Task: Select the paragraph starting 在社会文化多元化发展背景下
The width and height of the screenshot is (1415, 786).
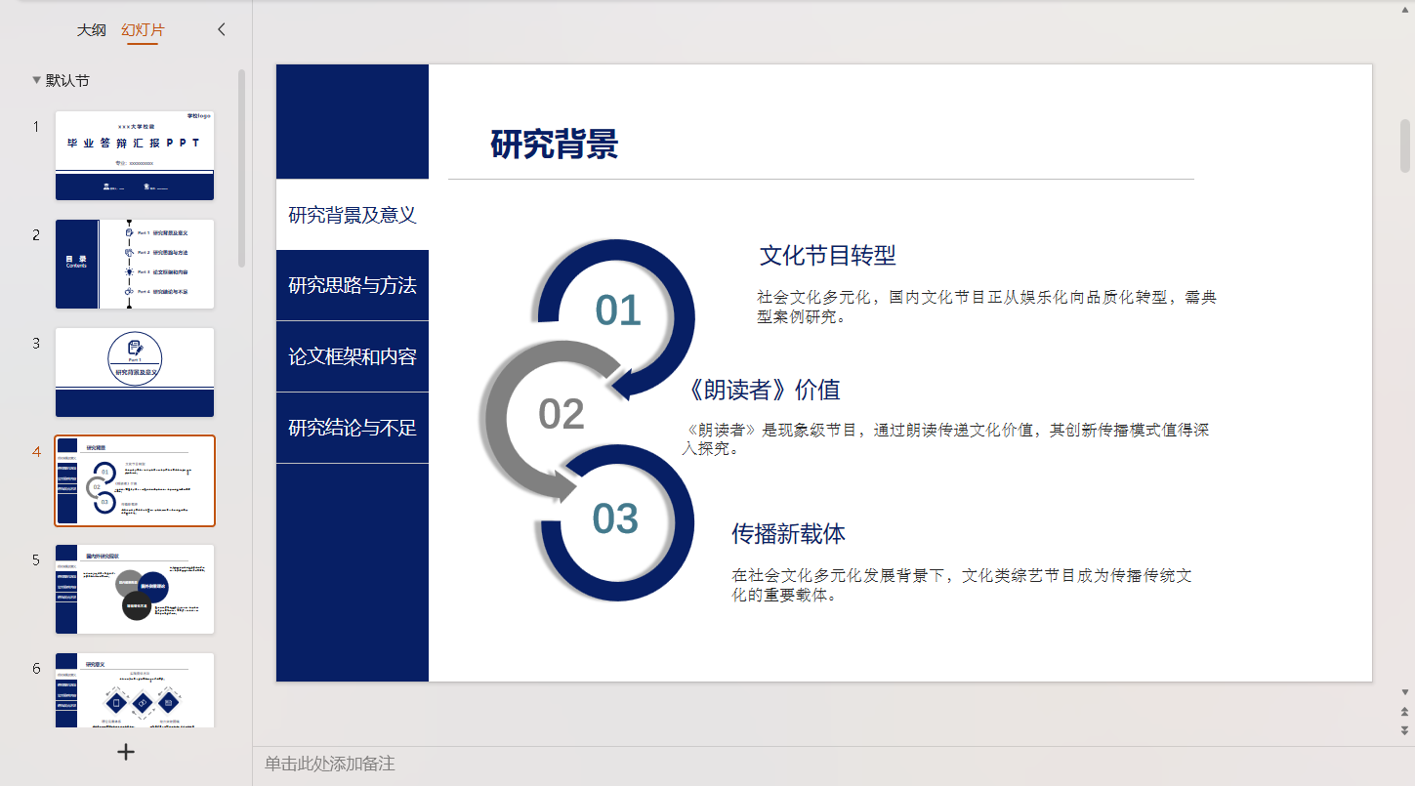Action: [x=962, y=585]
